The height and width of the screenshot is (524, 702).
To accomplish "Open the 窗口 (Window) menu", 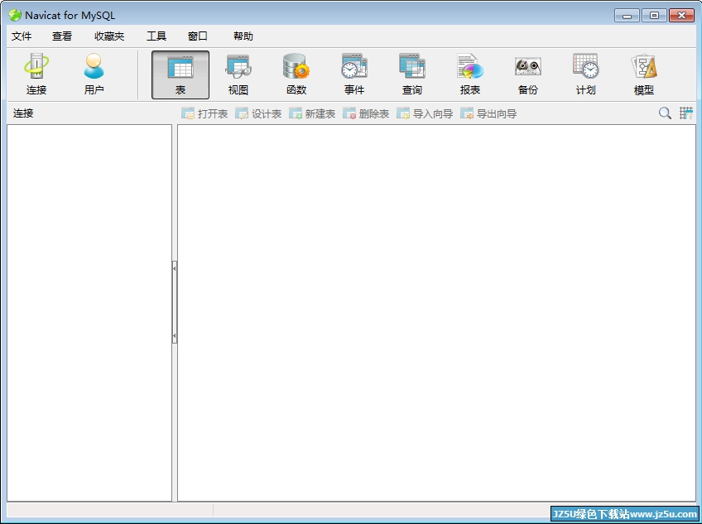I will click(x=197, y=36).
